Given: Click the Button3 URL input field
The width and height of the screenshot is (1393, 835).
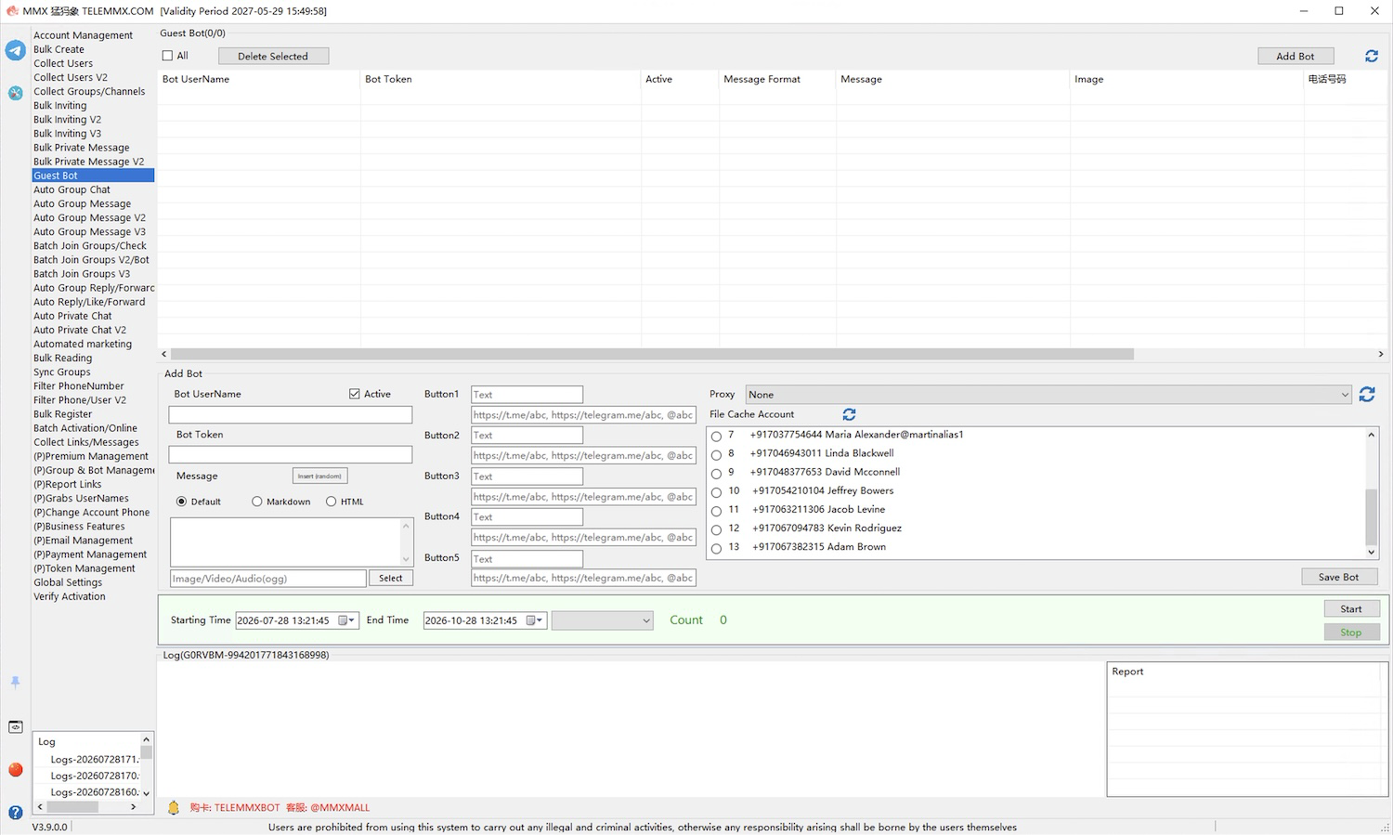Looking at the screenshot, I should point(583,497).
